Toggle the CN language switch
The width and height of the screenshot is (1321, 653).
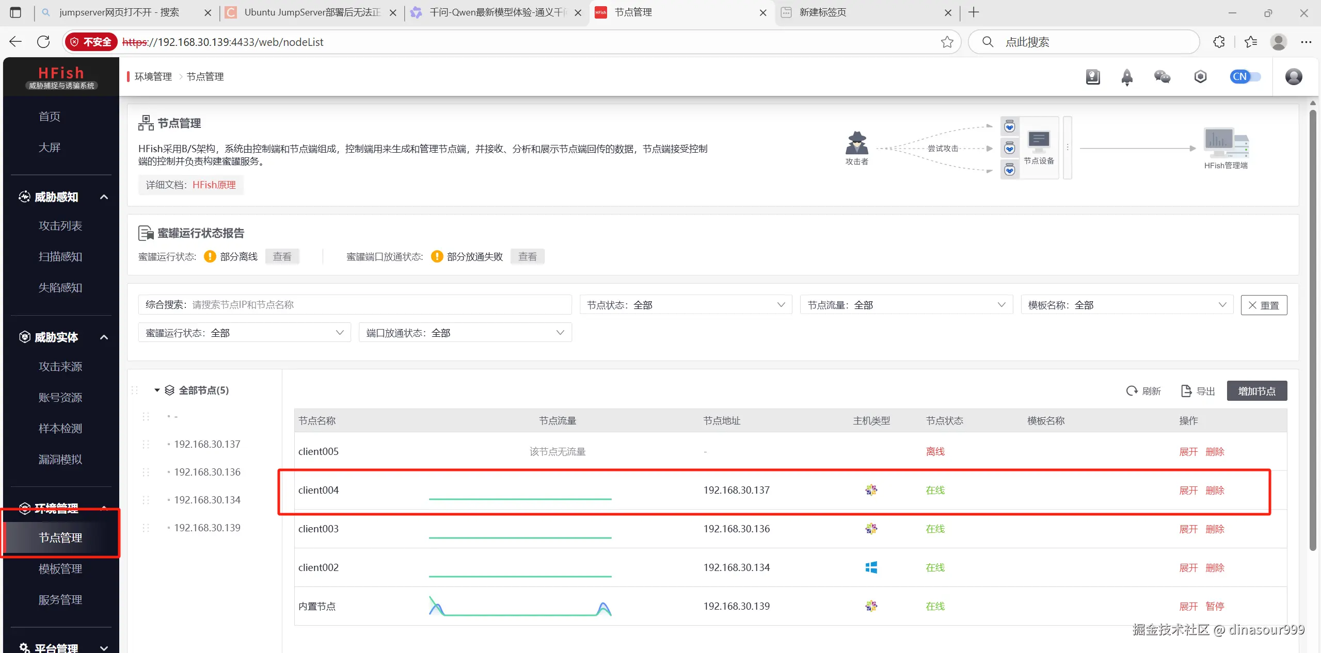pos(1245,77)
